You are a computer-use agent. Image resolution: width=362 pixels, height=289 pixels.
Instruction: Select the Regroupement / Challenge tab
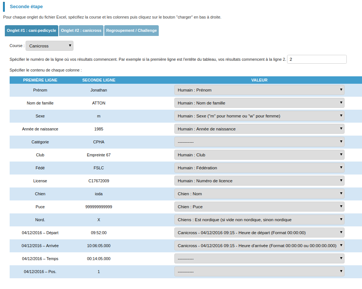(131, 31)
